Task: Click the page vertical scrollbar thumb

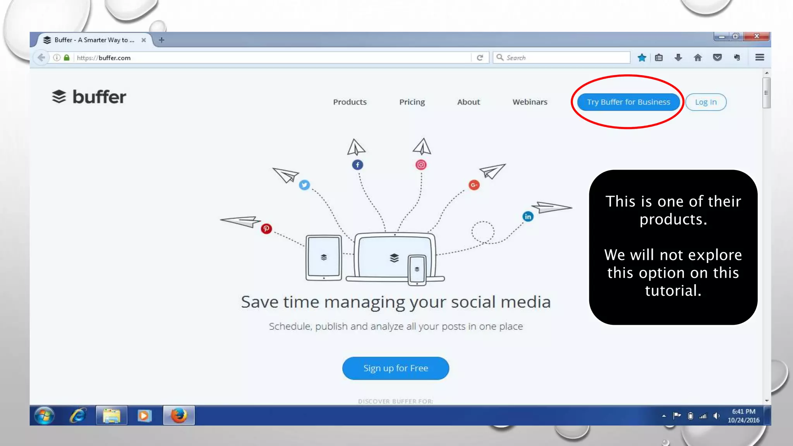Action: coord(766,93)
